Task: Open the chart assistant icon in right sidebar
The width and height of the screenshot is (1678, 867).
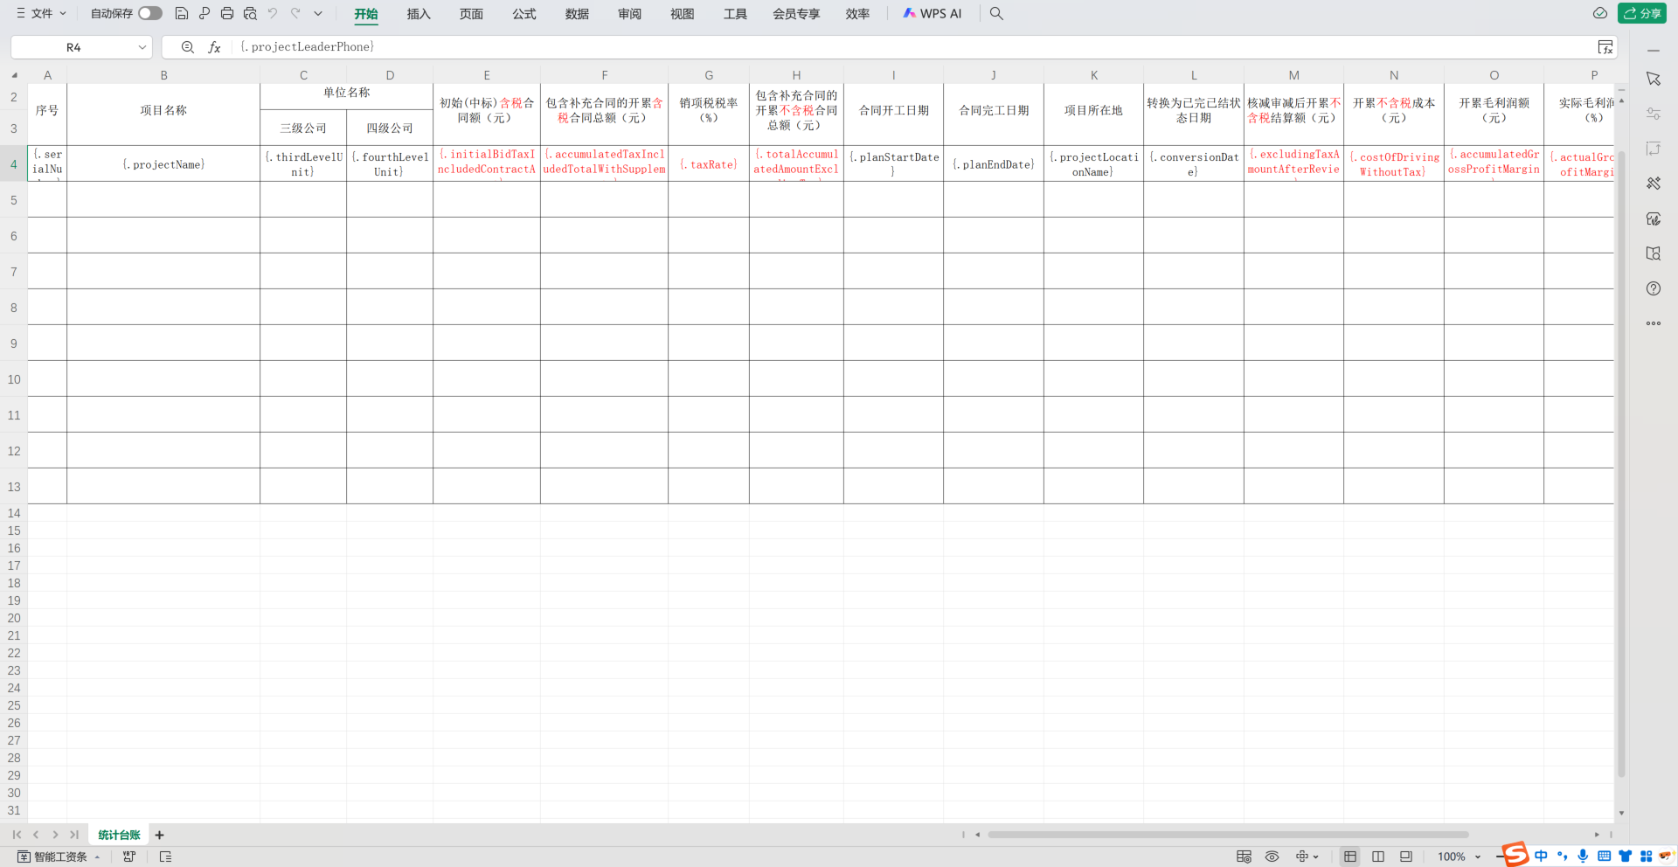Action: [1654, 218]
